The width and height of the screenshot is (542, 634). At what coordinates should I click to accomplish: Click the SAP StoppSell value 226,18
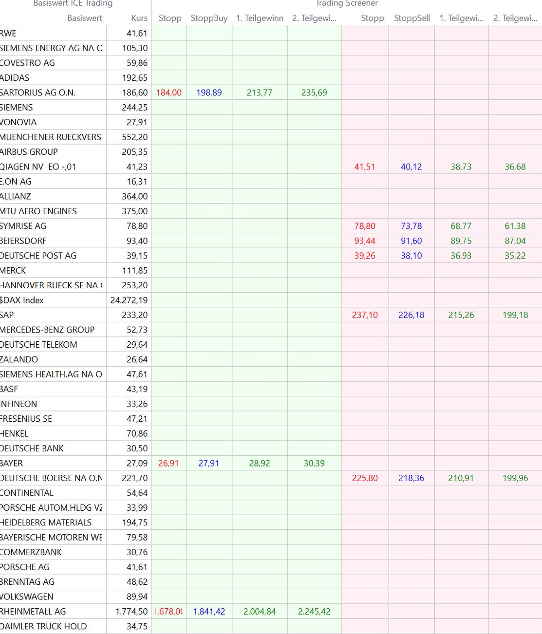[x=411, y=315]
